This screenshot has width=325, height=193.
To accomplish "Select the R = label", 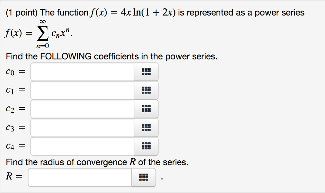I will [x=13, y=177].
